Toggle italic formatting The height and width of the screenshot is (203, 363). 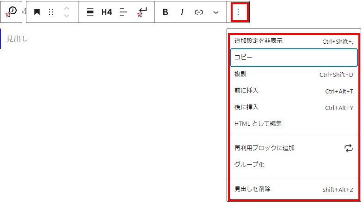(182, 12)
